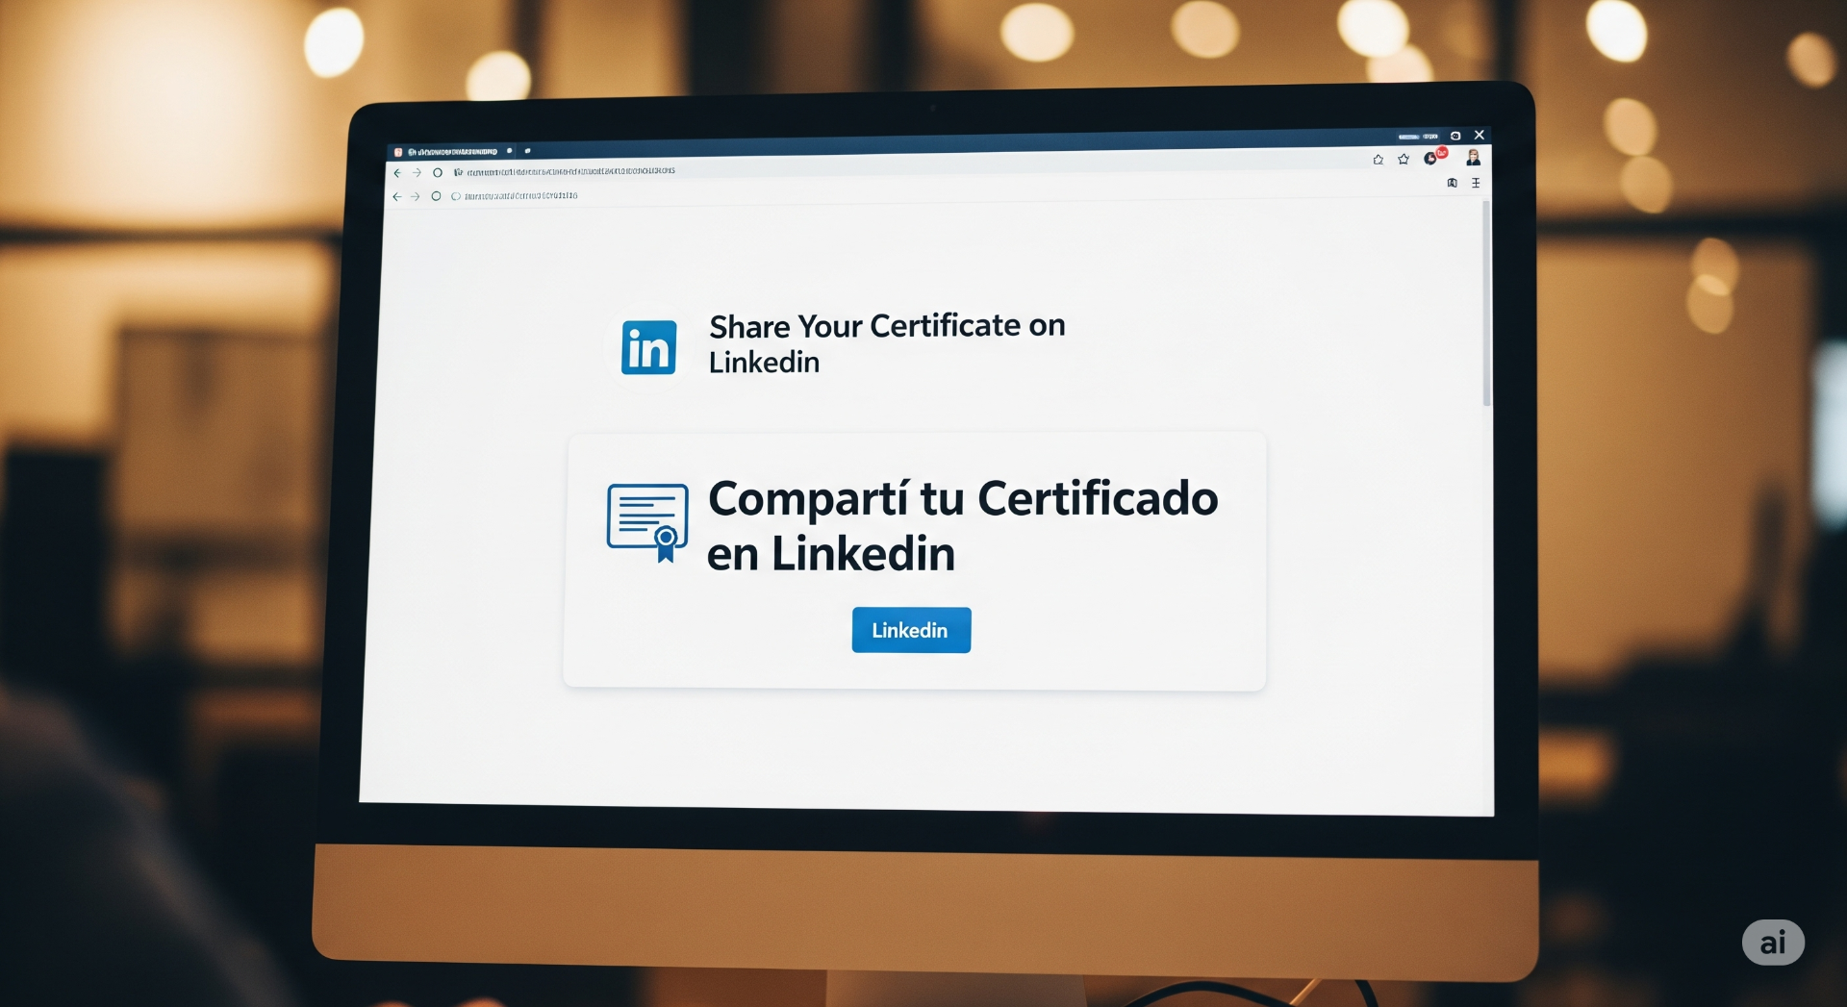
Task: Click the 'Share Your Certificate on Linkedin' heading
Action: (887, 343)
